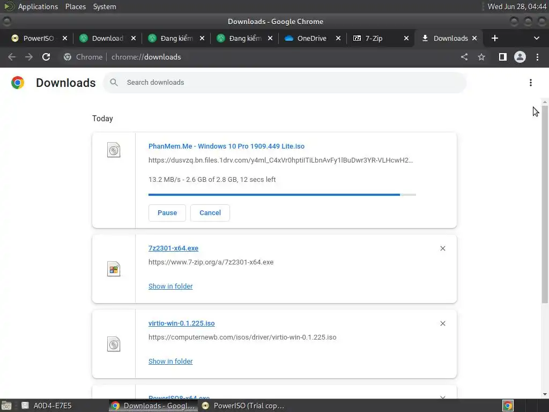Click the scrollbar down arrow
549x412 pixels.
pos(545,394)
